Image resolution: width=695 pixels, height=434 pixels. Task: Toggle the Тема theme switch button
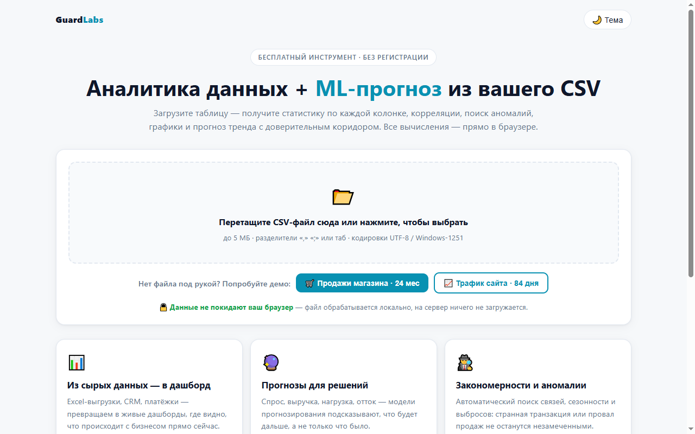[607, 20]
